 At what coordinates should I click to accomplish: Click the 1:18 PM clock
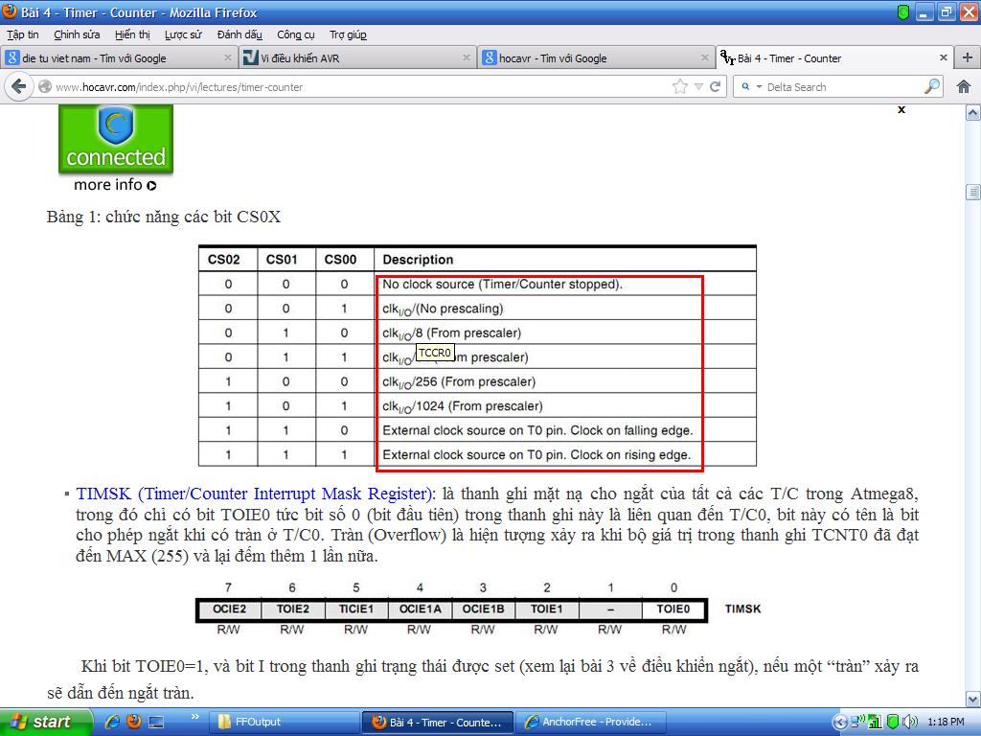(946, 722)
